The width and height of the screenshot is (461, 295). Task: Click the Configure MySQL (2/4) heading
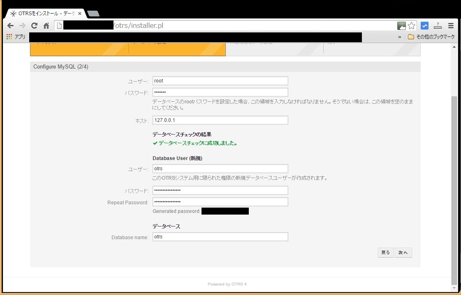(61, 67)
